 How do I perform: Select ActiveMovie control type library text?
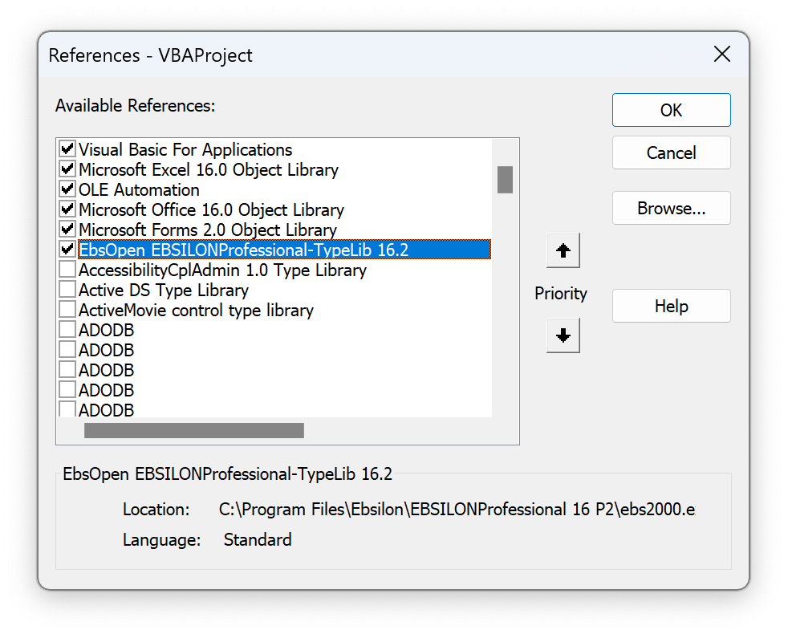(x=197, y=311)
